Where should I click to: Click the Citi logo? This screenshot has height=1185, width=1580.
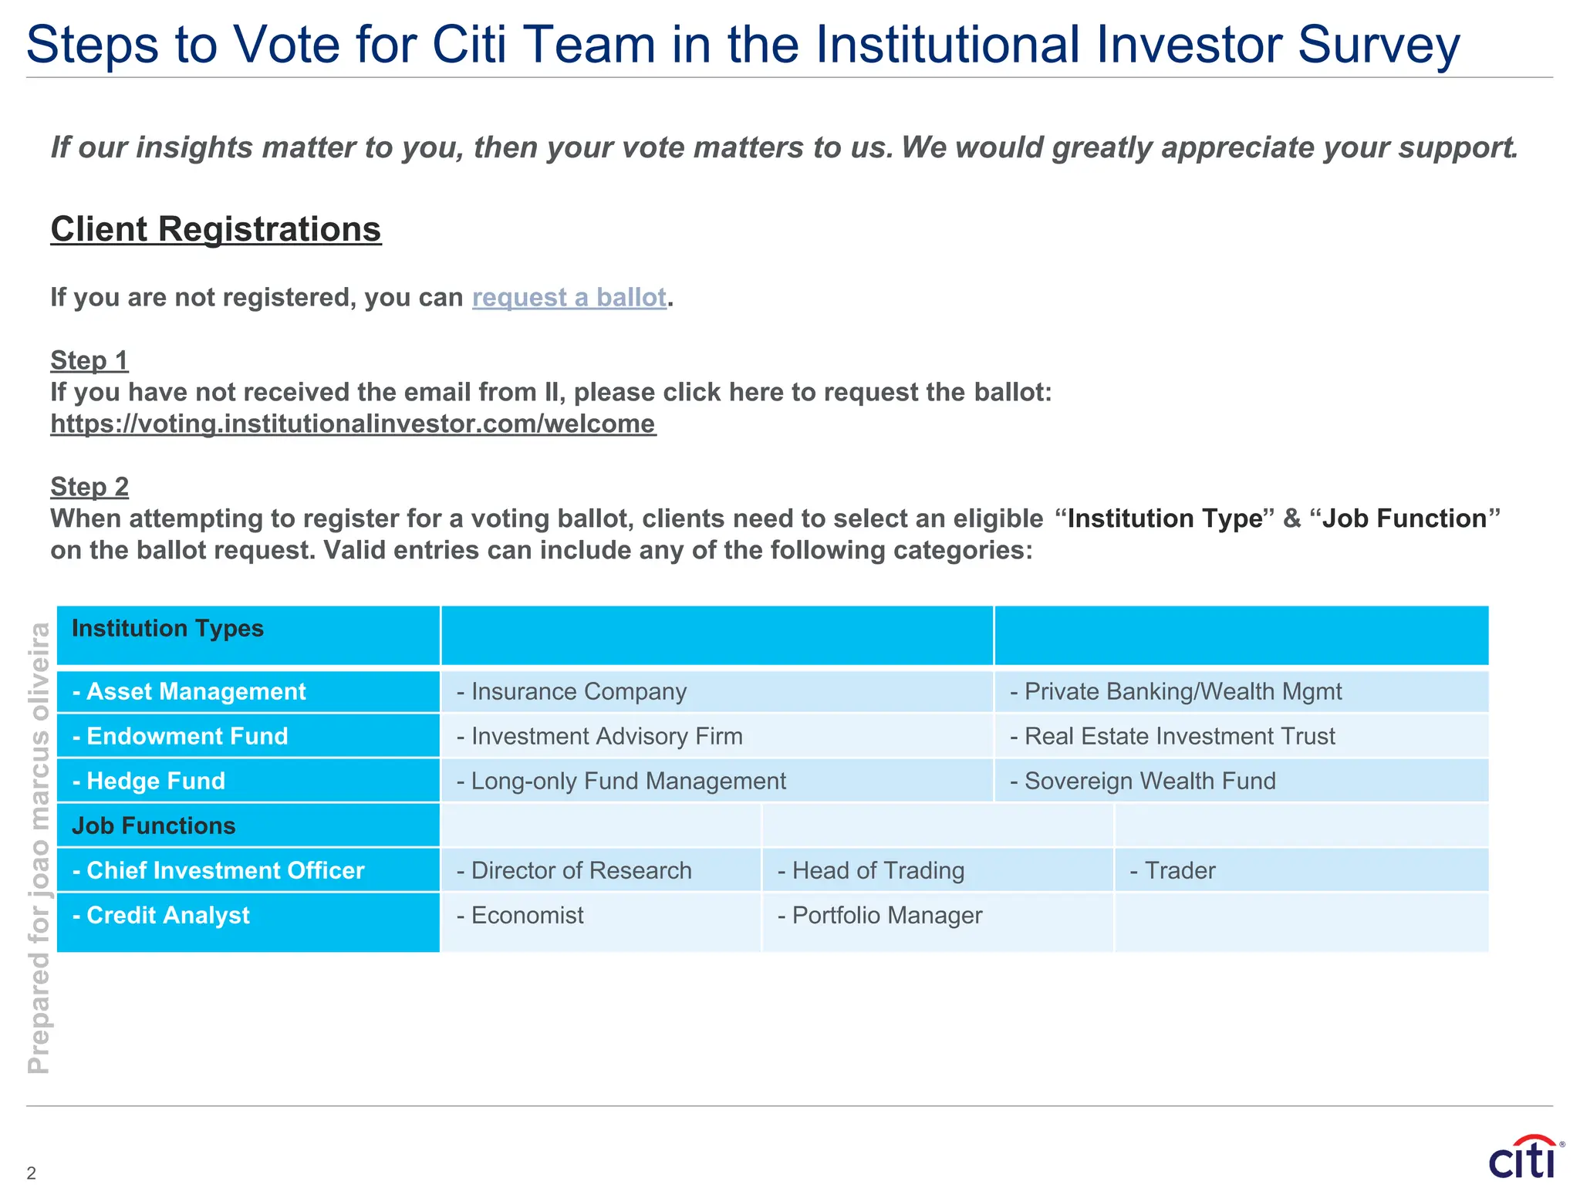coord(1526,1156)
